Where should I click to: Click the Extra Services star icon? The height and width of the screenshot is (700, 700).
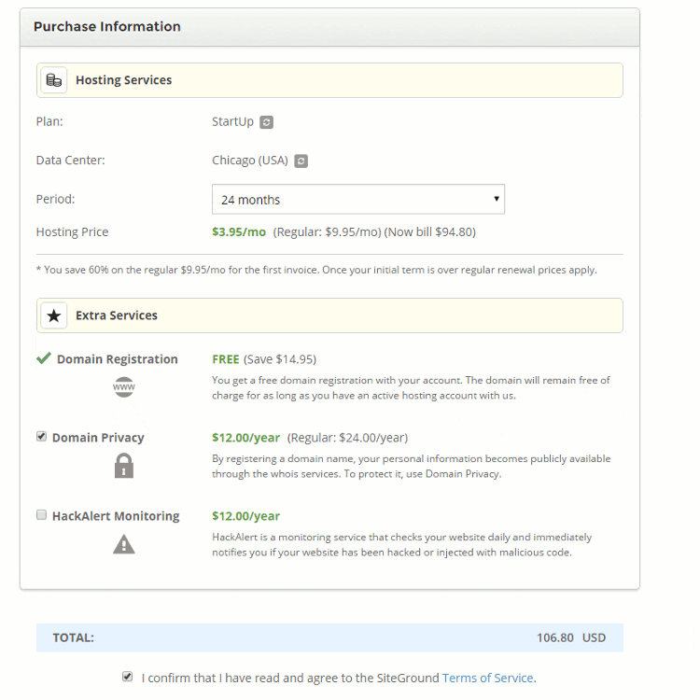54,315
